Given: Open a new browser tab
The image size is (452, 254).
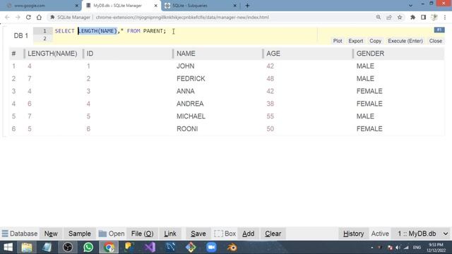Looking at the screenshot, I should pyautogui.click(x=247, y=6).
